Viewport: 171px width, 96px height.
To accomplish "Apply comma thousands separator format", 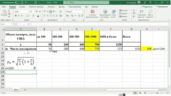I will point(75,16).
